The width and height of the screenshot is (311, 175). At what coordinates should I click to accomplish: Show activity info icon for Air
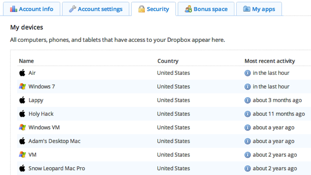pyautogui.click(x=247, y=73)
